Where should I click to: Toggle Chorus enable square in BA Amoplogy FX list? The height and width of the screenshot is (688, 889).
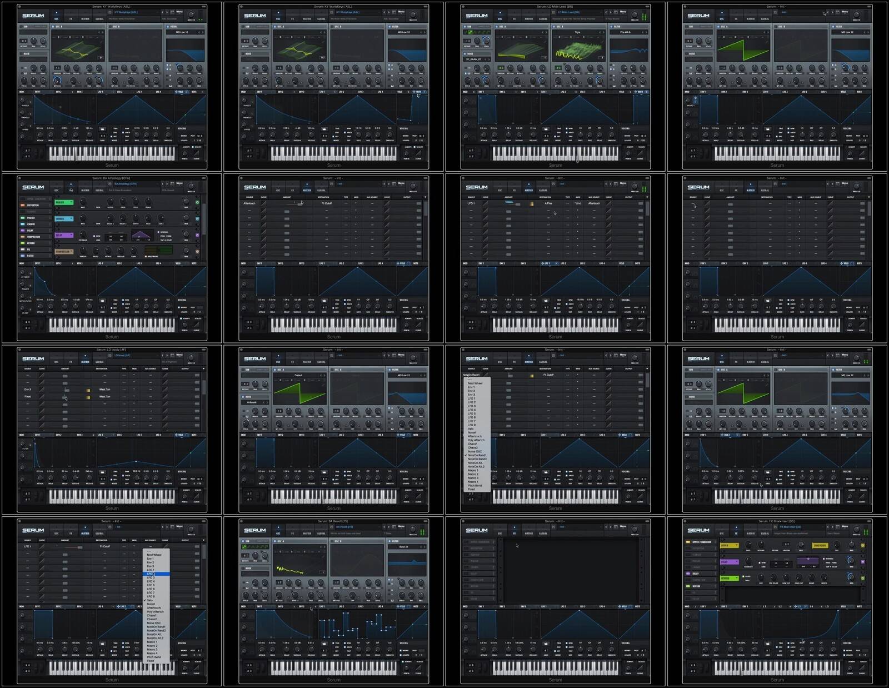tap(22, 225)
